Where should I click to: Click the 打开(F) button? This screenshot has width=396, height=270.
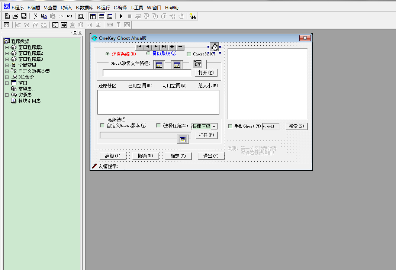click(206, 73)
